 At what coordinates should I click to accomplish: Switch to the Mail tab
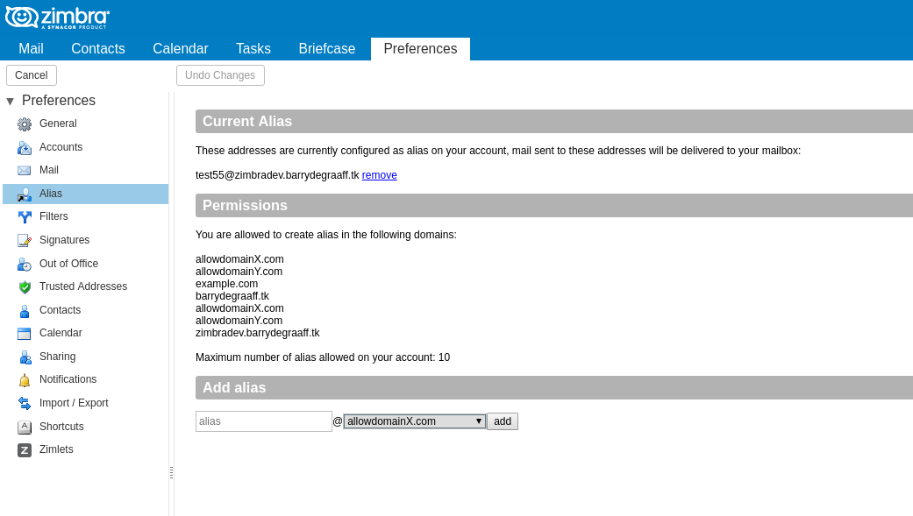(x=31, y=49)
